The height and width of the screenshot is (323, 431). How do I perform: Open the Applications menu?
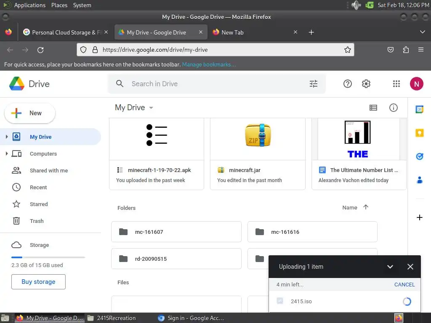point(30,5)
